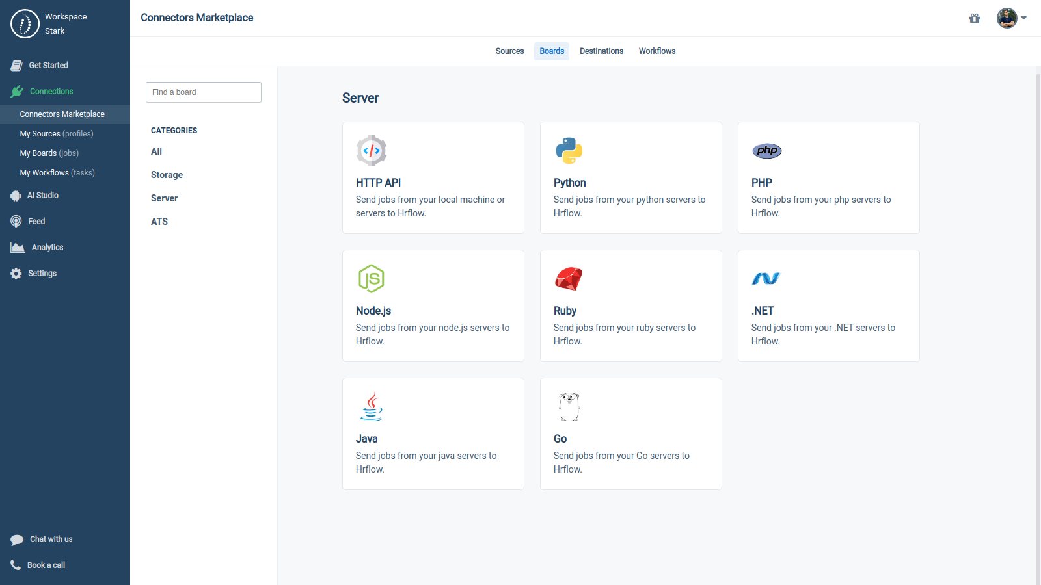Click the Book a call phone icon

coord(16,565)
